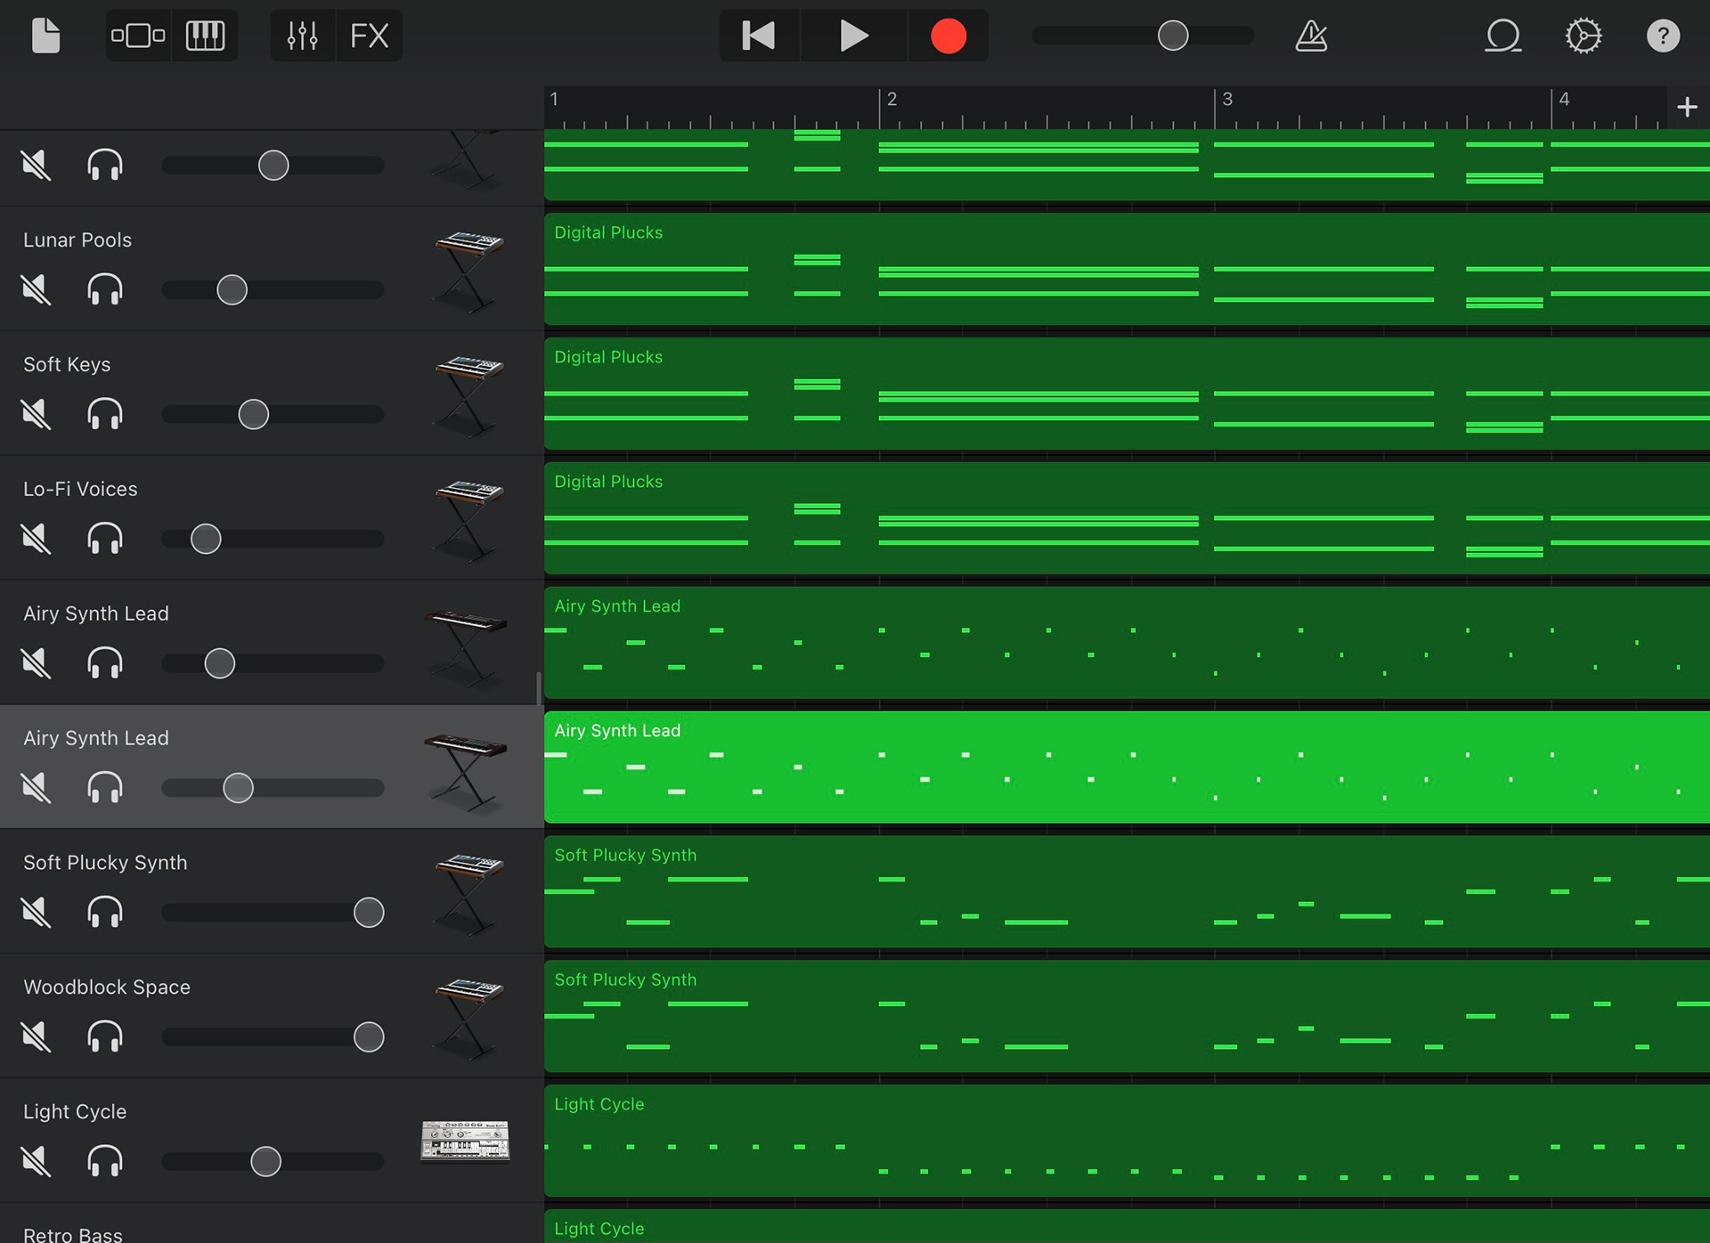Mute the Lunar Pools track
The width and height of the screenshot is (1710, 1243).
36,289
